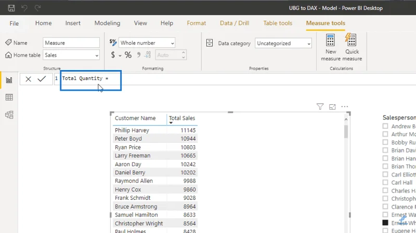Switch to the Insert ribbon tab
This screenshot has height=233, width=416.
pyautogui.click(x=73, y=23)
